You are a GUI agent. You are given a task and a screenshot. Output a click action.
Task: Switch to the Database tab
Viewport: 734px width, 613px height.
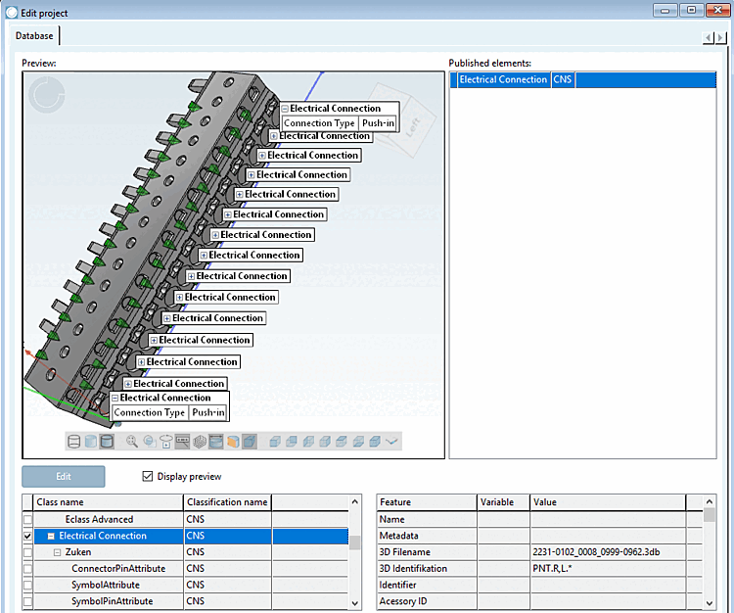coord(34,35)
